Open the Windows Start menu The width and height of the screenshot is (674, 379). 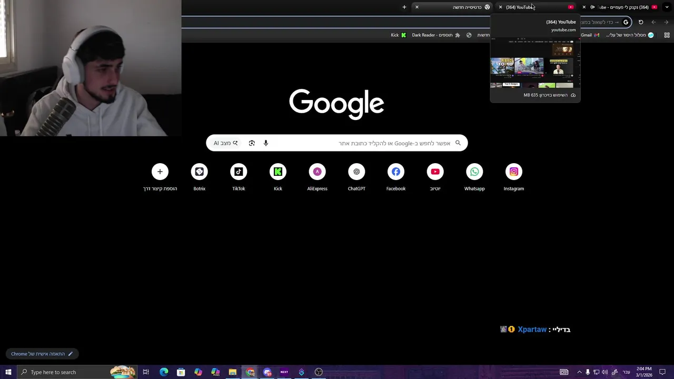[8, 372]
